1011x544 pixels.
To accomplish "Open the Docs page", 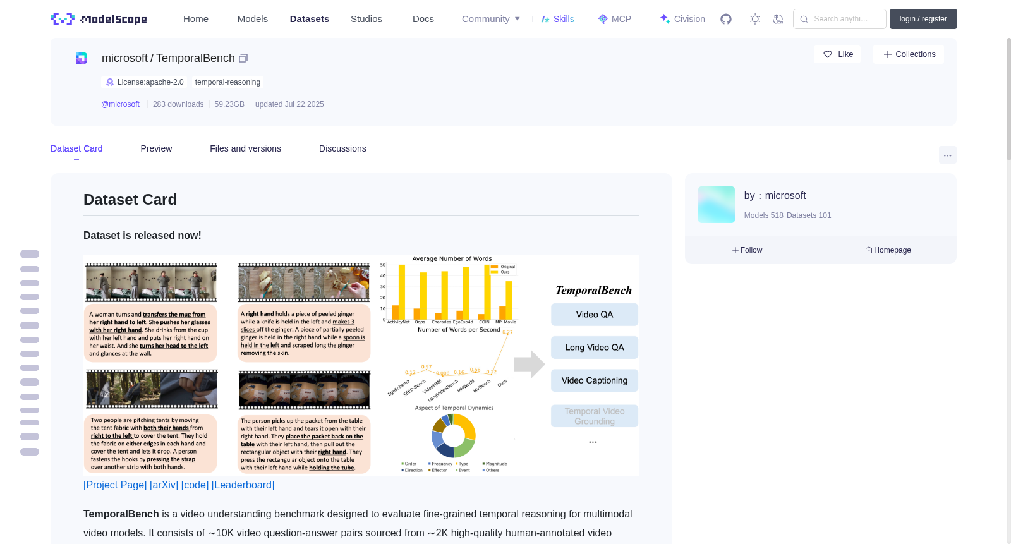I will (423, 19).
